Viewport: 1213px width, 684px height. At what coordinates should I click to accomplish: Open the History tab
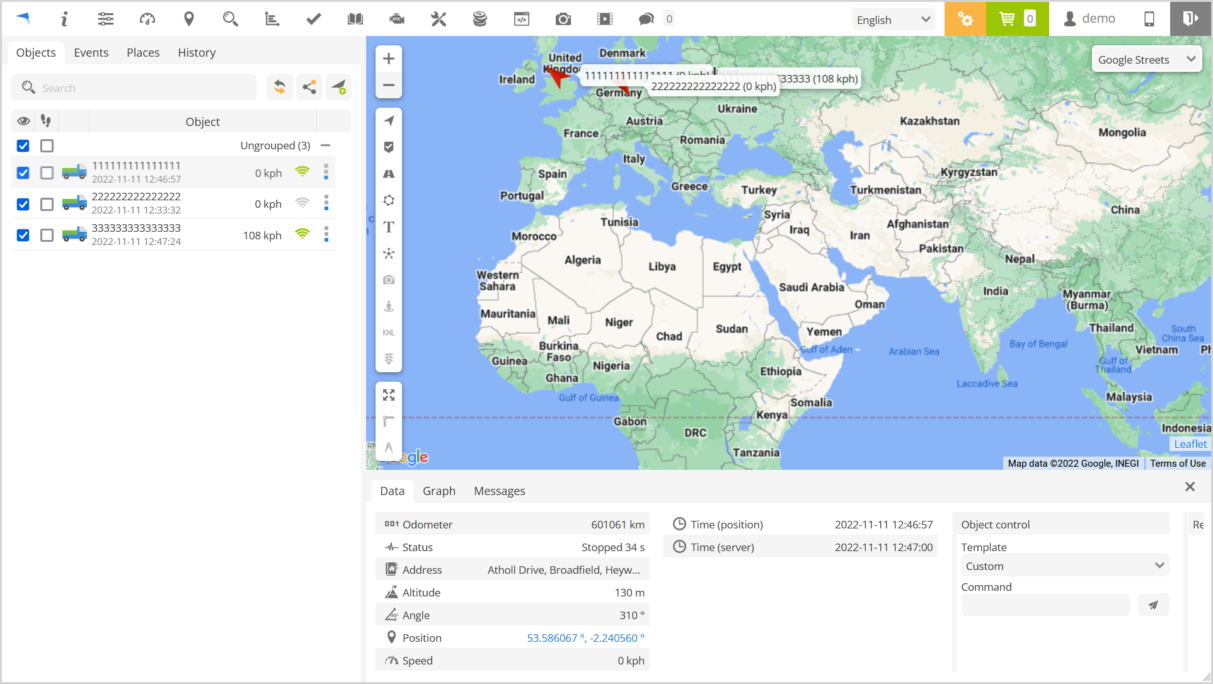196,52
